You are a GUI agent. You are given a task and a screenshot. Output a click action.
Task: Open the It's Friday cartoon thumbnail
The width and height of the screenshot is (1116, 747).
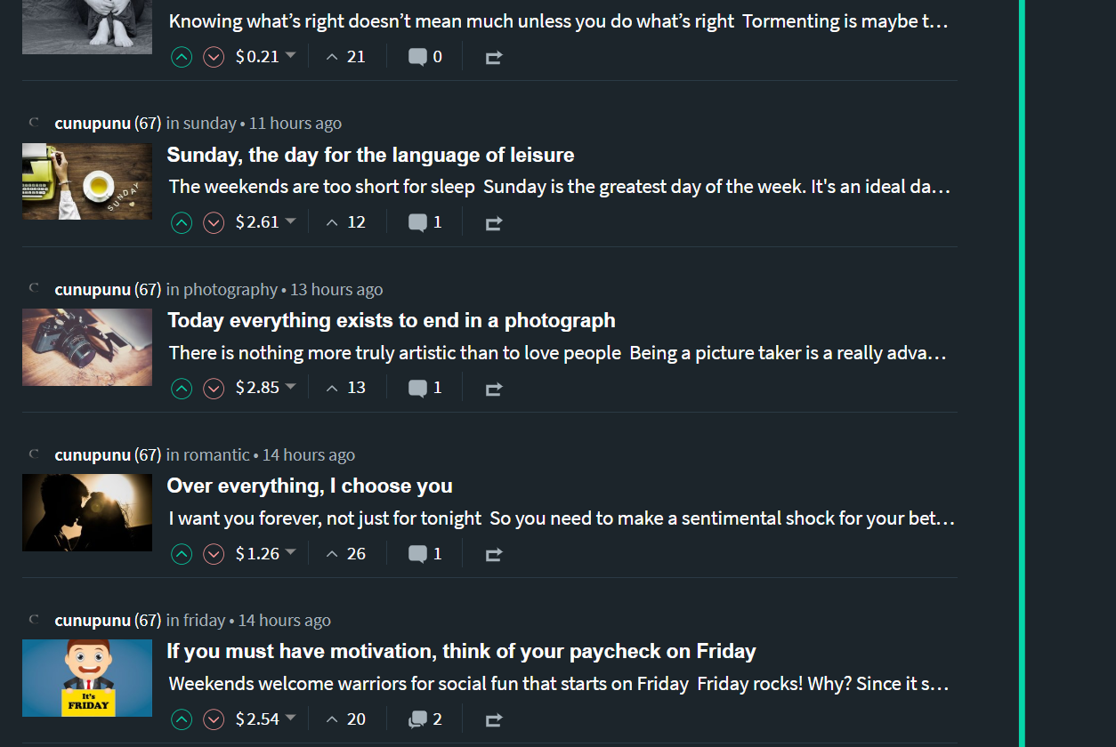87,678
